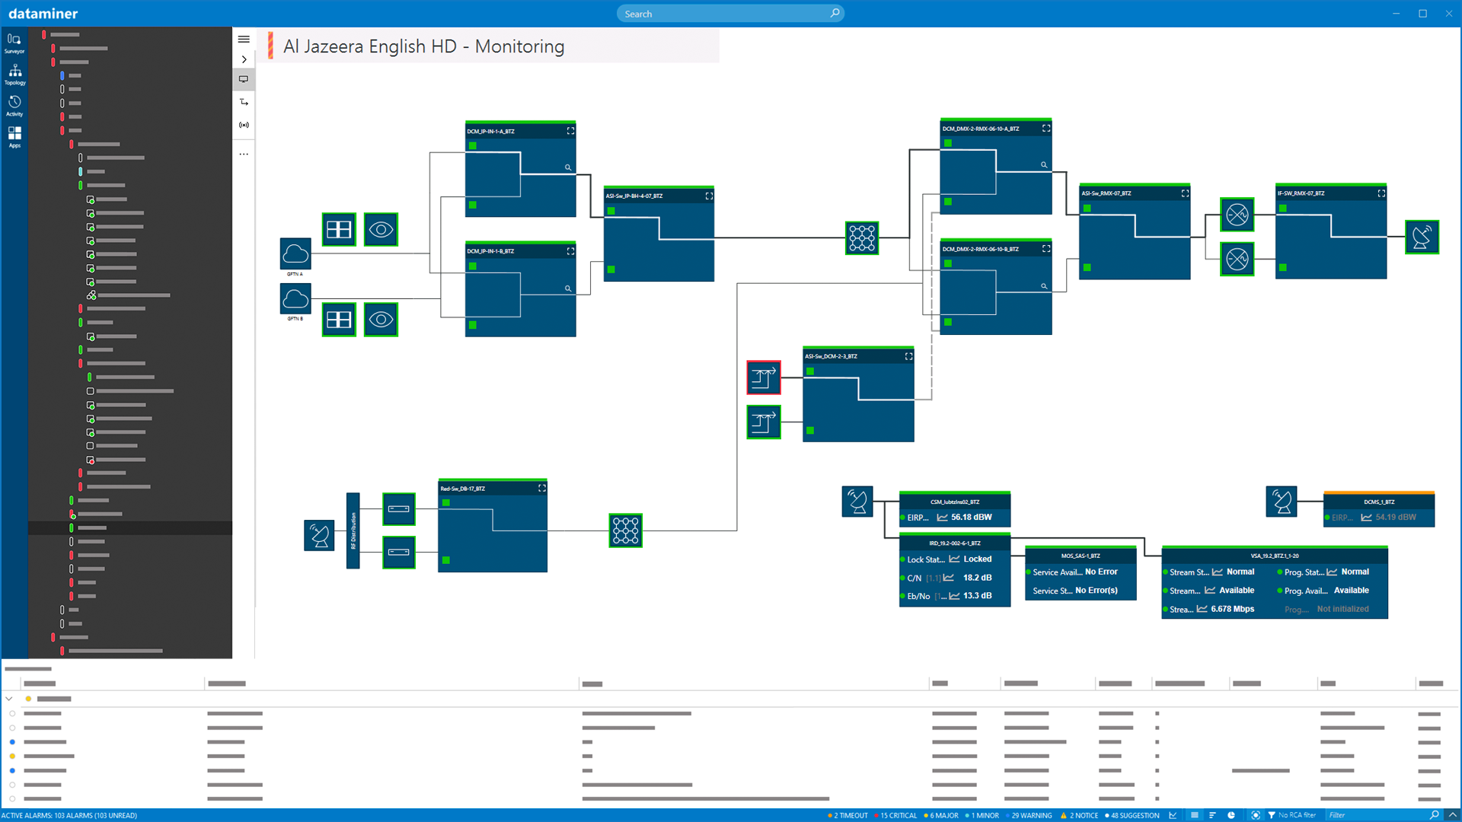Screen dimensions: 1462x822
Task: Click the RF Distribution vertical bar
Action: pyautogui.click(x=353, y=530)
